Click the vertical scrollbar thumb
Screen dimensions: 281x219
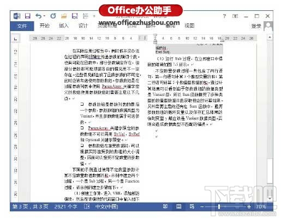coord(270,171)
